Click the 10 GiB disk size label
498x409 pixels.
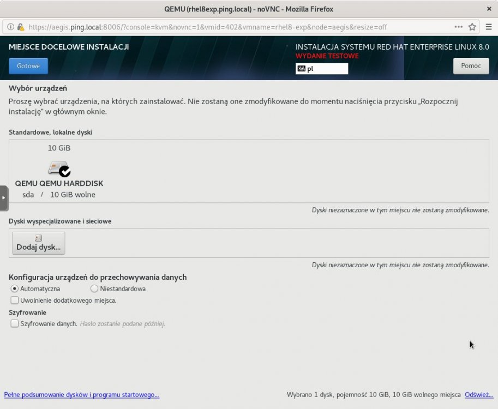(x=59, y=148)
